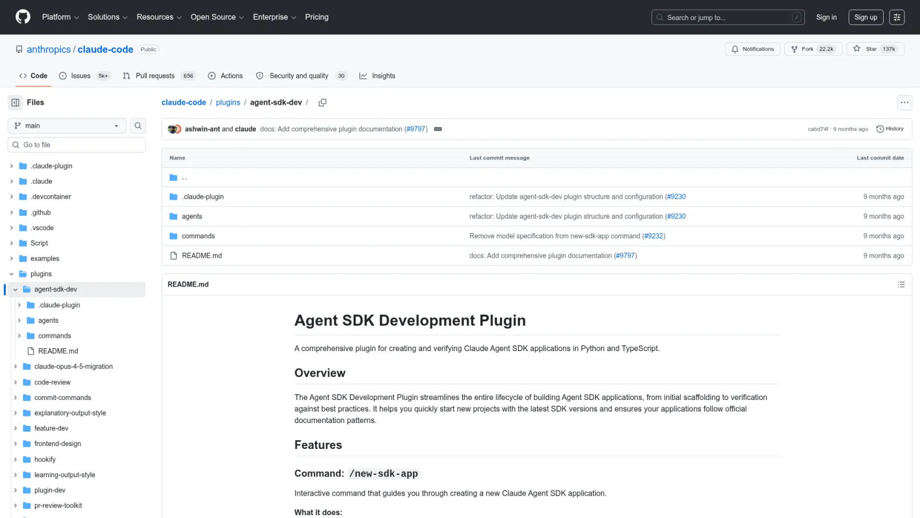Expand .claude-plugin root folder chevron
The height and width of the screenshot is (518, 920).
coord(11,166)
